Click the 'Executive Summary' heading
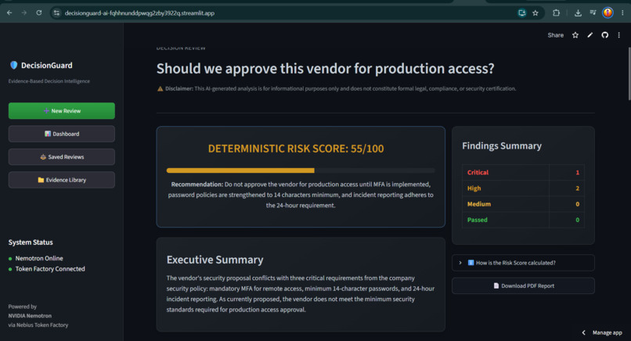631x341 pixels. click(215, 260)
